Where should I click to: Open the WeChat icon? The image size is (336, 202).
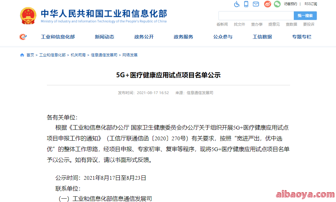point(277,4)
